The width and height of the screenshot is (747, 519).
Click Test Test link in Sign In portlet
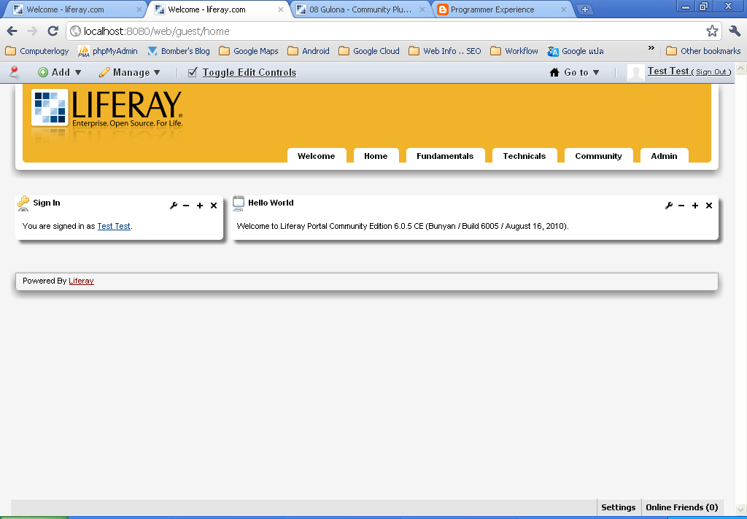coord(114,226)
